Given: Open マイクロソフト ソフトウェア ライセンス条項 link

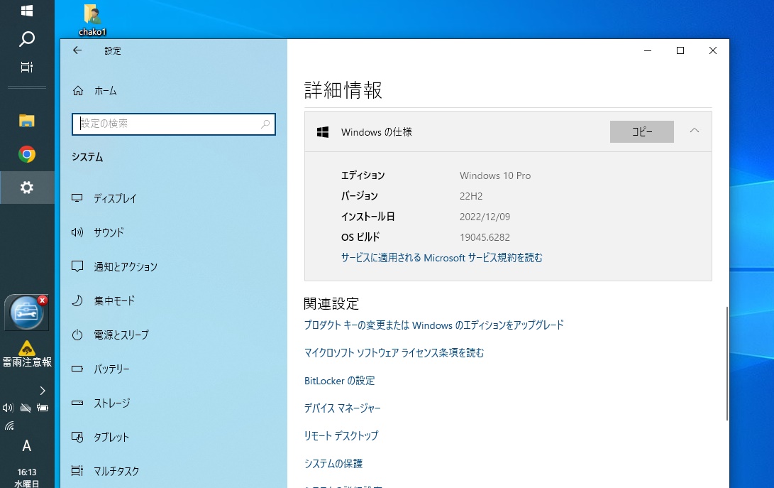Looking at the screenshot, I should coord(394,352).
